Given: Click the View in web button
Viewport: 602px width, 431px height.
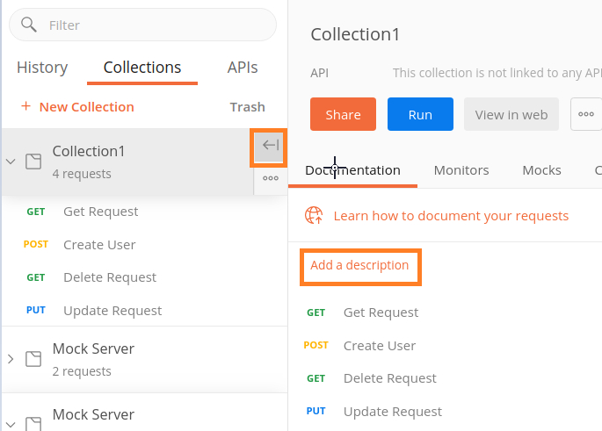Looking at the screenshot, I should [511, 114].
